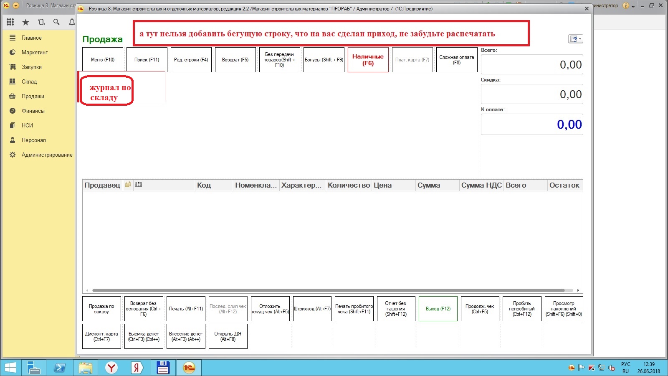Click the Возврат (F5) button
The image size is (668, 376).
pos(235,60)
